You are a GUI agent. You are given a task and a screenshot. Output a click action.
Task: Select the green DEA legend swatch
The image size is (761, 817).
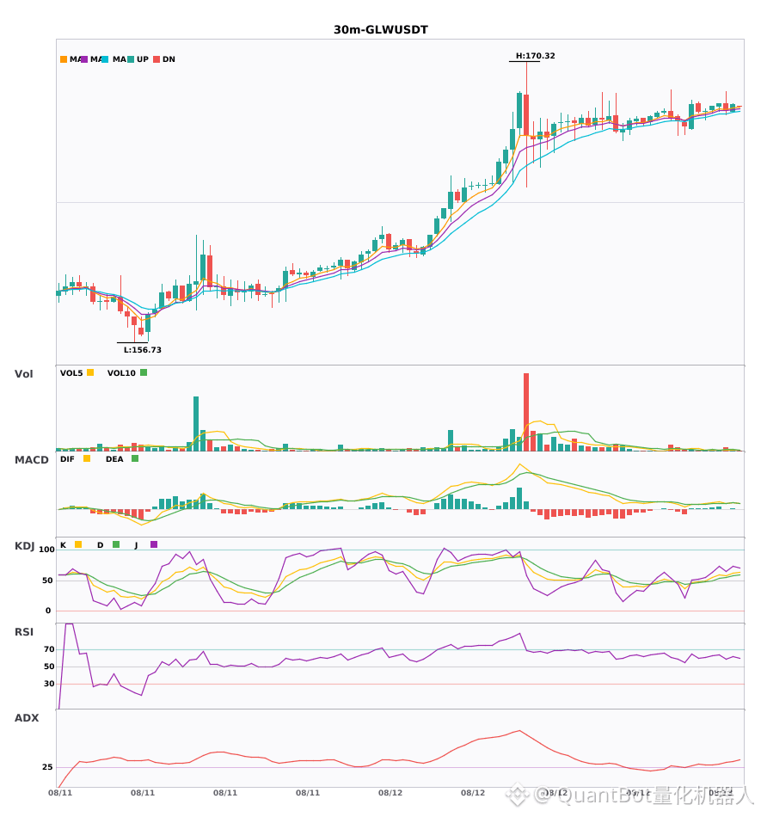click(x=135, y=458)
